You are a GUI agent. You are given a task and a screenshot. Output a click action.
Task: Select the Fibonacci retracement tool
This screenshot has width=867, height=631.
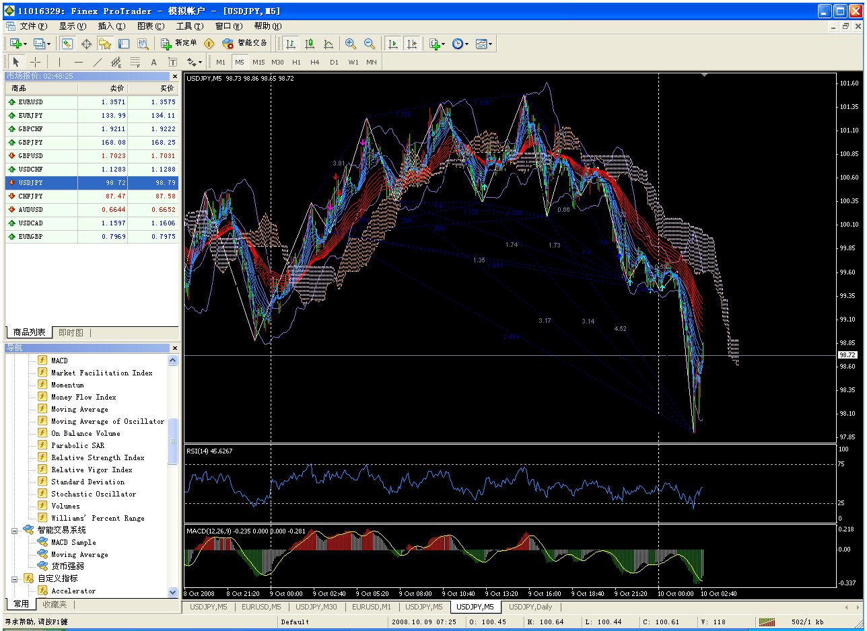click(x=135, y=62)
